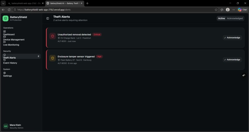Screen dimensions: 249x132
Task: Open the browser three-dot menu
Action: click(x=234, y=10)
